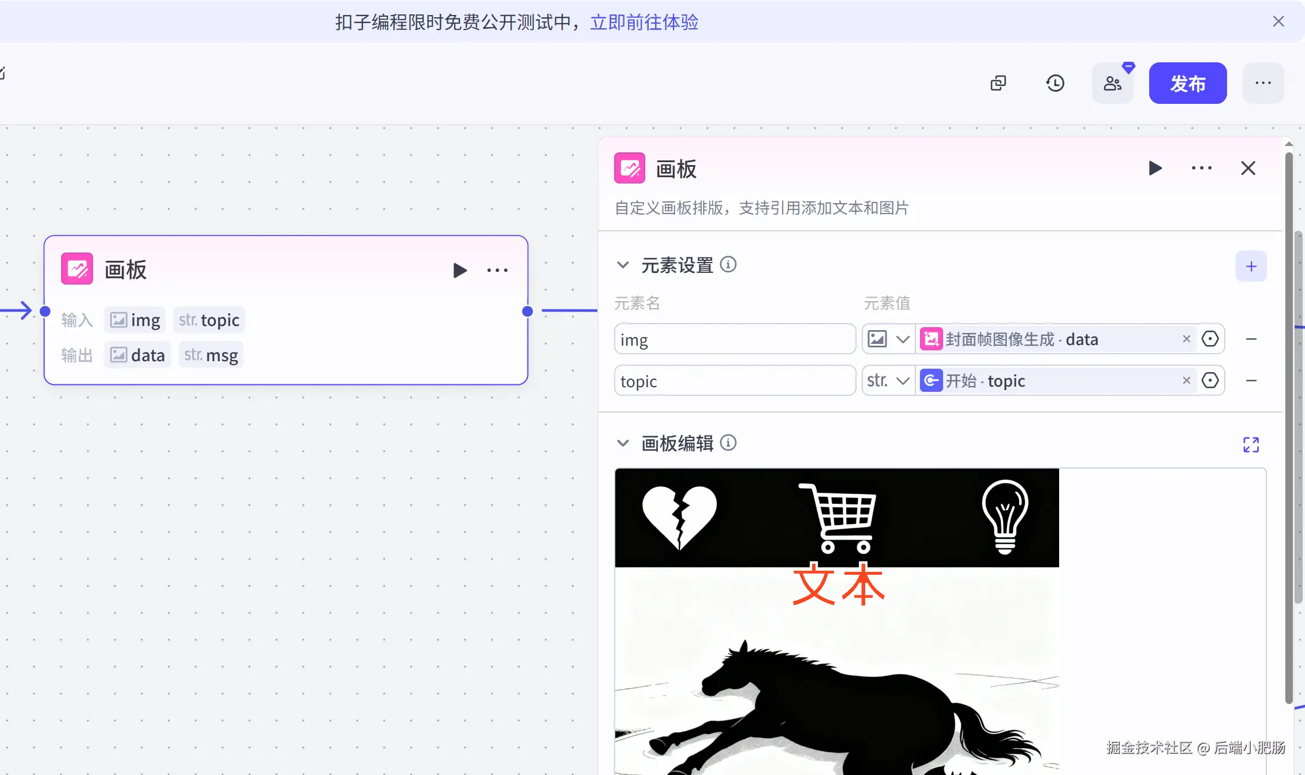
Task: Click the topic element name field
Action: 734,381
